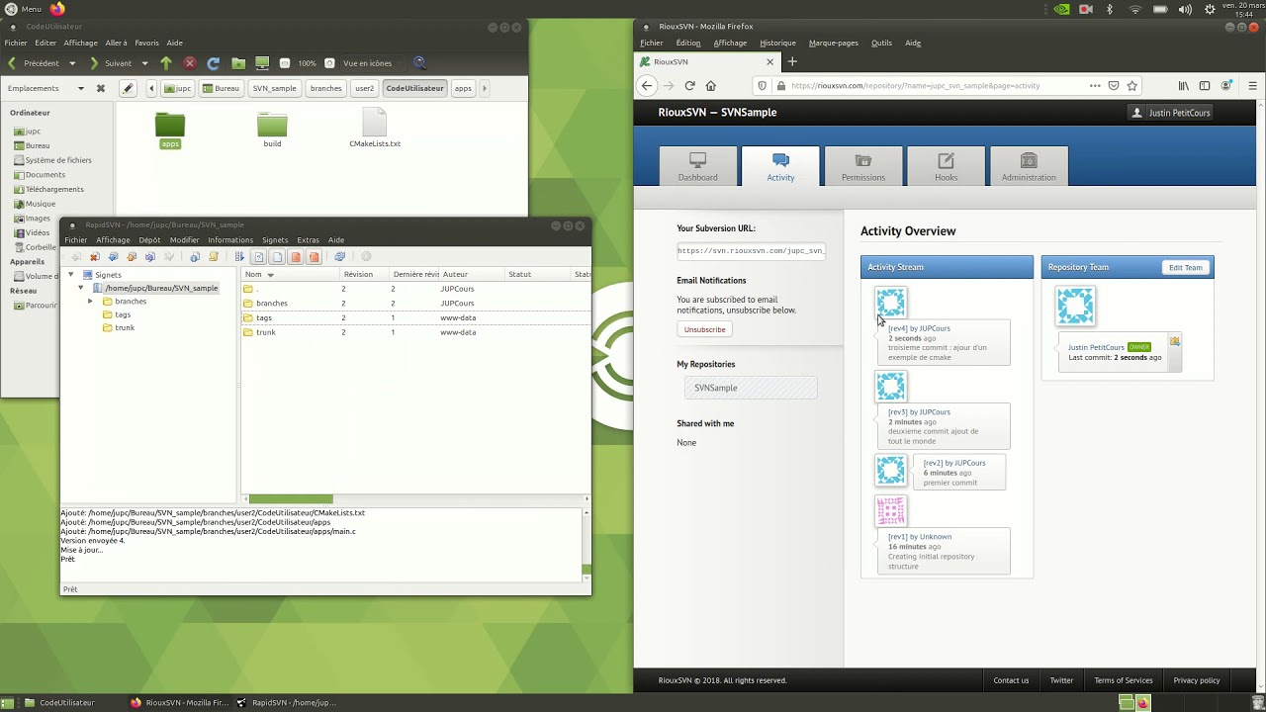Select the trunk row in RapidSVN file list
The height and width of the screenshot is (712, 1266).
415,332
